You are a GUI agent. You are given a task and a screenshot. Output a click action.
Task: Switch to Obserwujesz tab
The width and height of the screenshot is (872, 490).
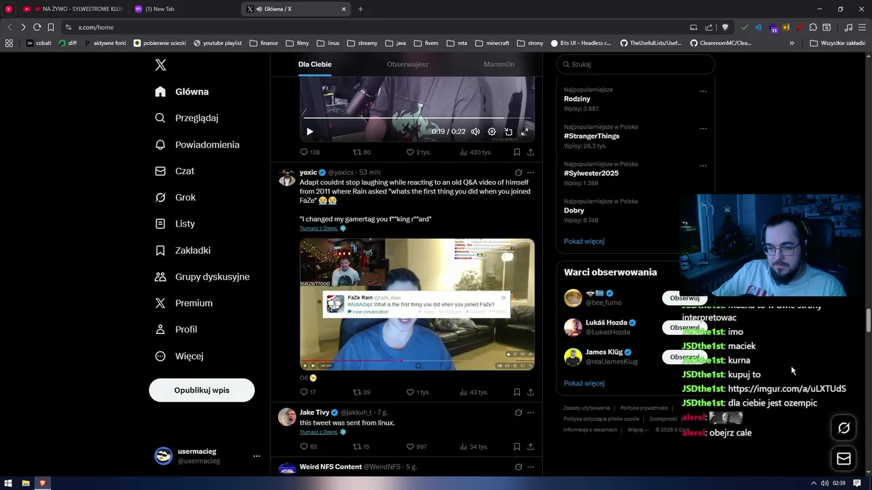tap(407, 65)
